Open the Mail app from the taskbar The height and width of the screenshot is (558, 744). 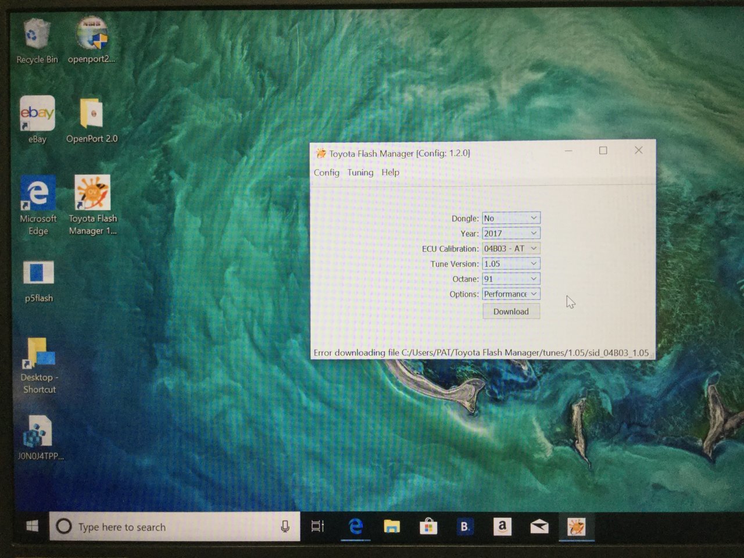pos(539,527)
